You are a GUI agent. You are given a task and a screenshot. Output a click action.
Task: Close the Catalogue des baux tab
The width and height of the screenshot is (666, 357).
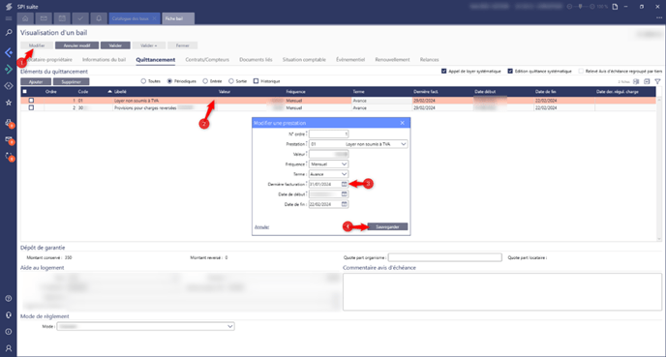pos(154,18)
